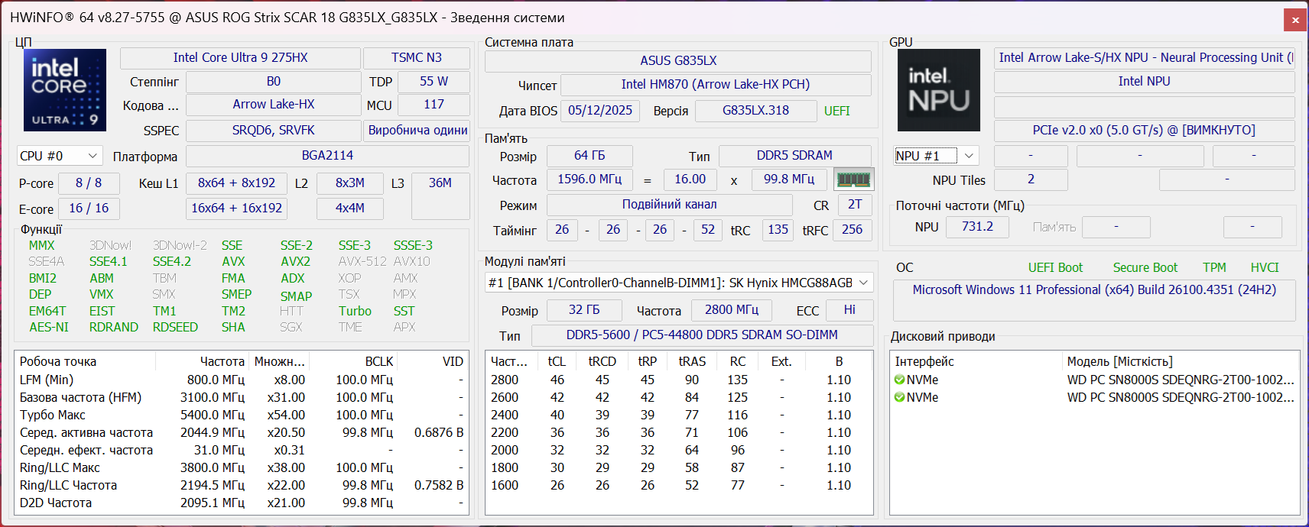
Task: Click the AVX2 feature label
Action: [295, 261]
